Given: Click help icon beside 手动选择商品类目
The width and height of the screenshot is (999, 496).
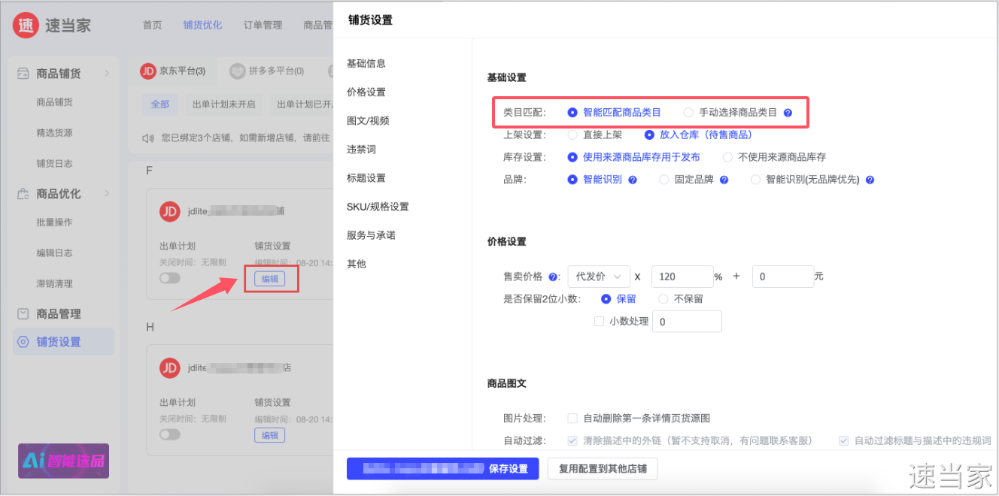Looking at the screenshot, I should coord(788,113).
